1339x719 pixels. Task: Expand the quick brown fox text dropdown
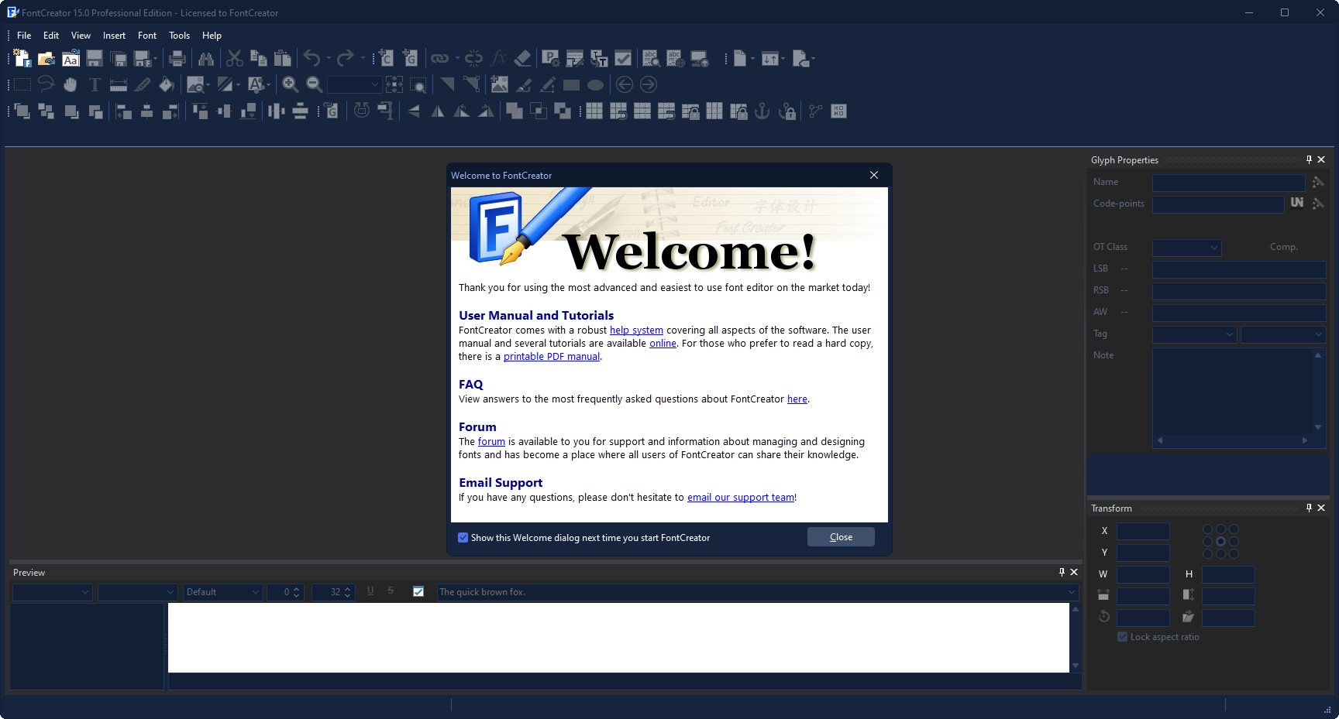[1072, 592]
